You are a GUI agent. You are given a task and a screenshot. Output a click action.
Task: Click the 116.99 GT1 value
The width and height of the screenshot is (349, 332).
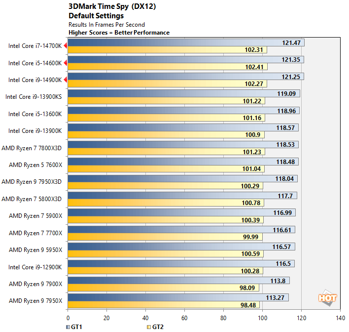coord(282,212)
